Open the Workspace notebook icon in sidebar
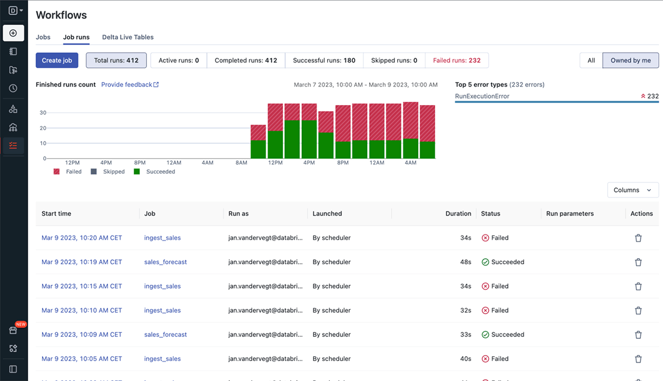The height and width of the screenshot is (381, 663). [x=13, y=51]
